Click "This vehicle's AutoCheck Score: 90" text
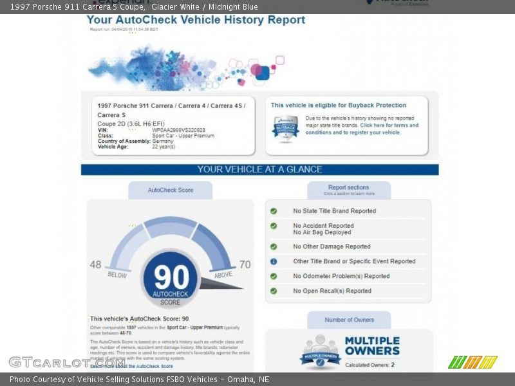The height and width of the screenshot is (386, 515). (139, 318)
